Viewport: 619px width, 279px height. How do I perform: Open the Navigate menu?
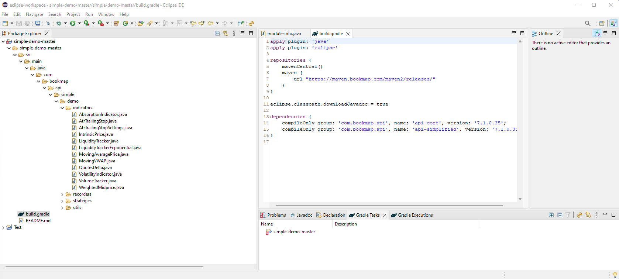(x=34, y=14)
